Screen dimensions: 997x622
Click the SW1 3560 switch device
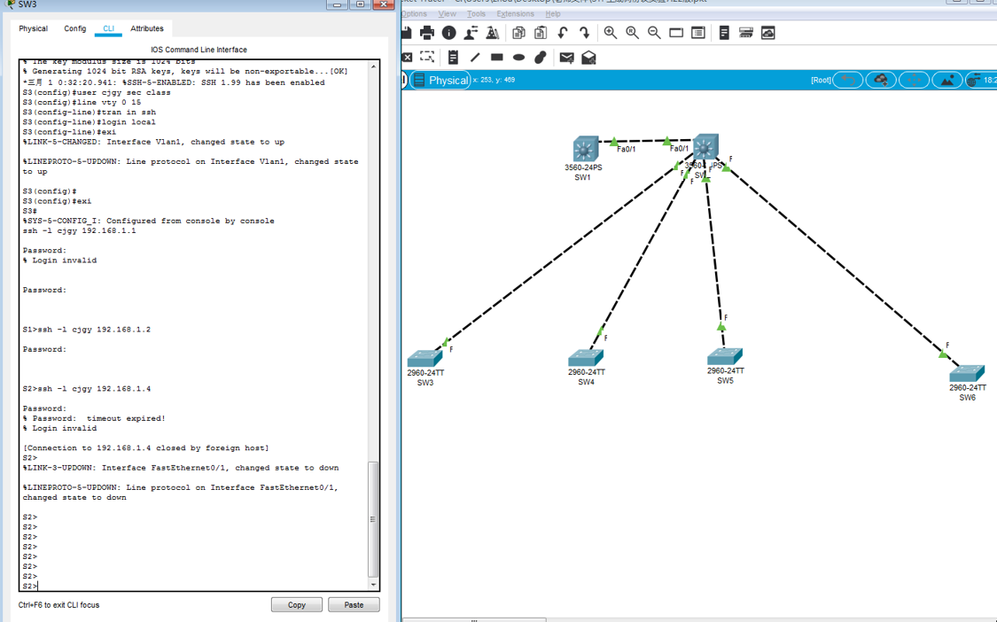click(x=585, y=149)
